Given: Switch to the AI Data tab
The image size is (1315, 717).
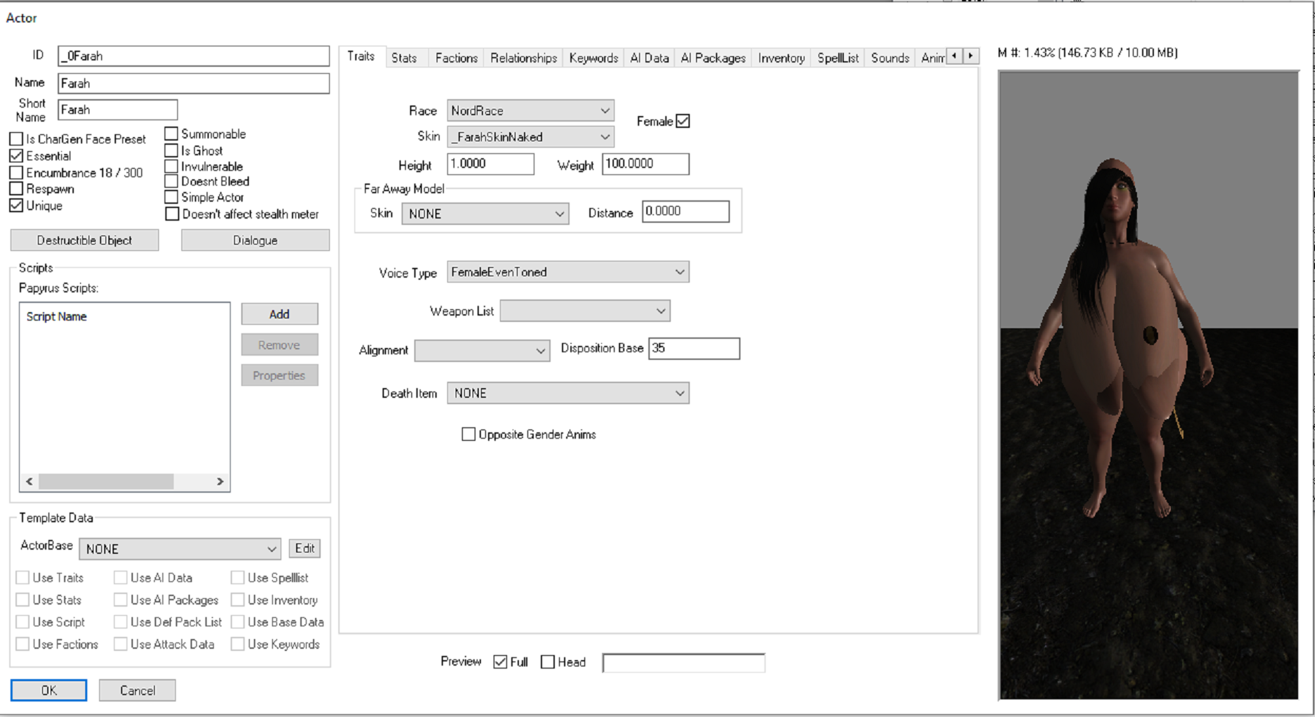Looking at the screenshot, I should (x=649, y=58).
